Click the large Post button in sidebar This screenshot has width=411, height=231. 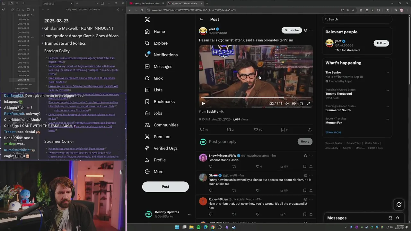click(165, 187)
